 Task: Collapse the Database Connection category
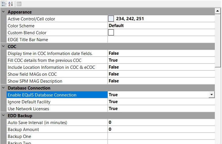coord(3,88)
